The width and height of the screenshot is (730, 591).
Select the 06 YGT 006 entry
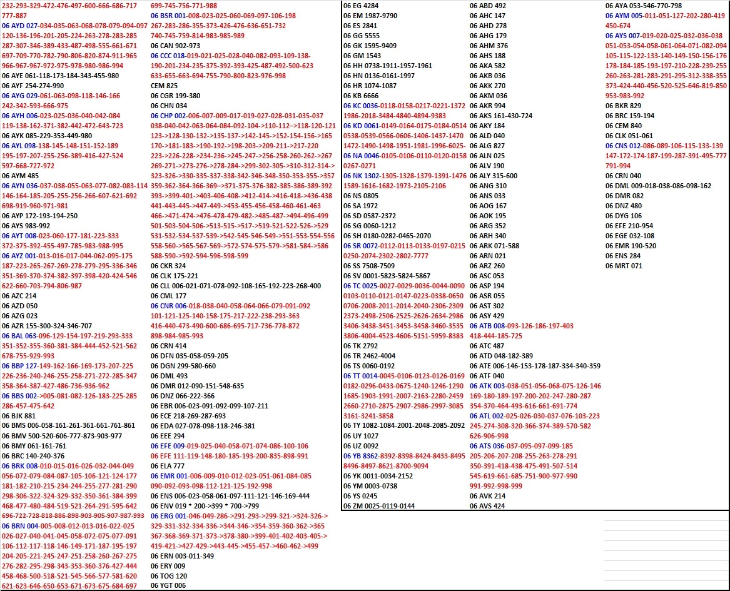pyautogui.click(x=168, y=585)
